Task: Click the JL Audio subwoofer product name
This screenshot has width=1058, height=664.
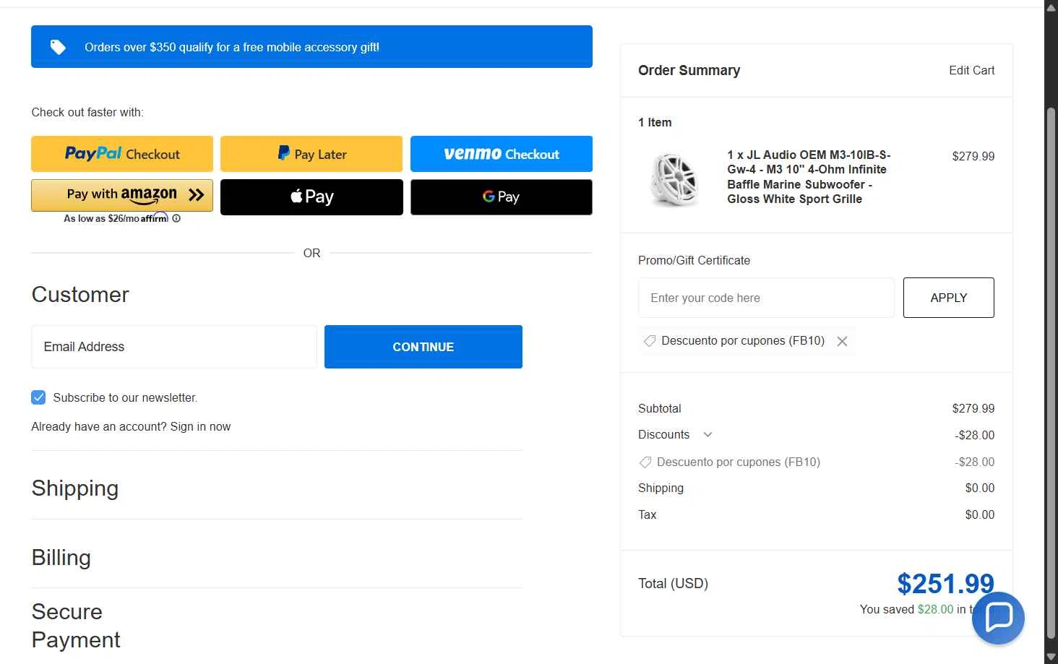Action: (x=809, y=177)
